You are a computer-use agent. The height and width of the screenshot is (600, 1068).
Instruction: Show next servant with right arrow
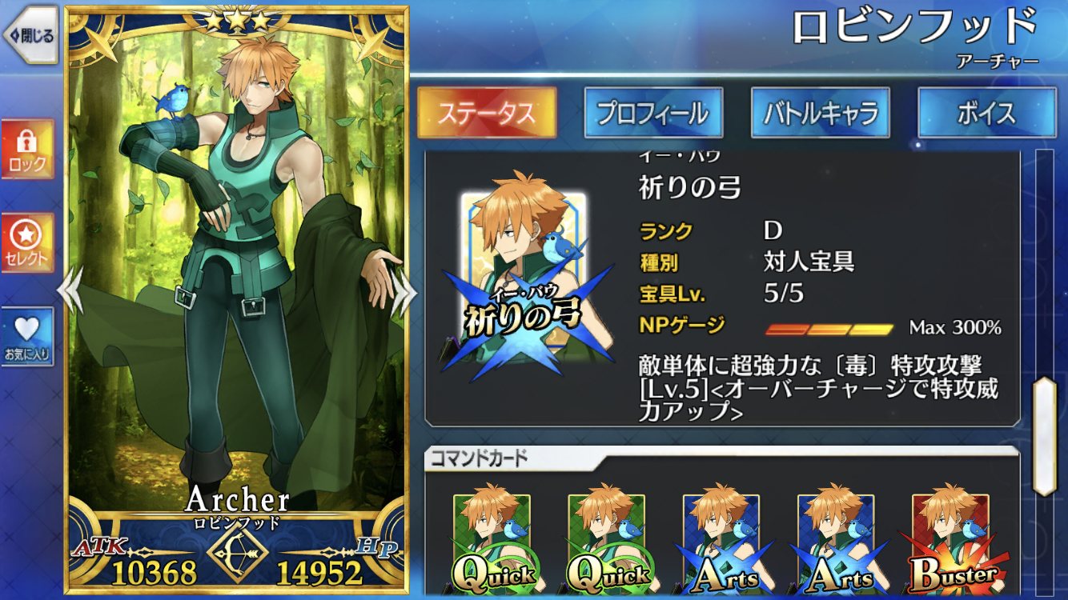pyautogui.click(x=404, y=291)
